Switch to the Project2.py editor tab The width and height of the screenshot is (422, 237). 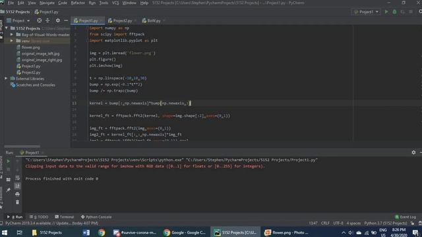point(122,20)
